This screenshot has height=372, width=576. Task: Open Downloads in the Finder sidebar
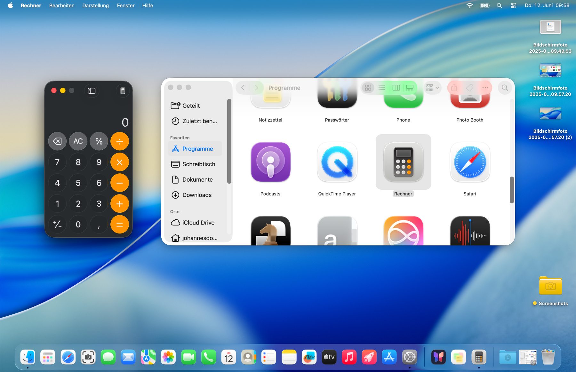tap(196, 195)
